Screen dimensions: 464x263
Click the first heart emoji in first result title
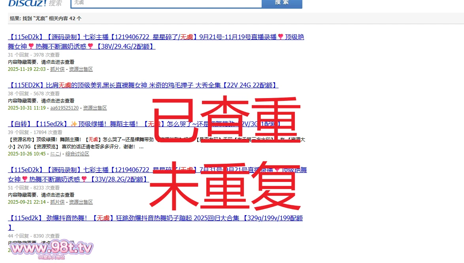(x=281, y=37)
